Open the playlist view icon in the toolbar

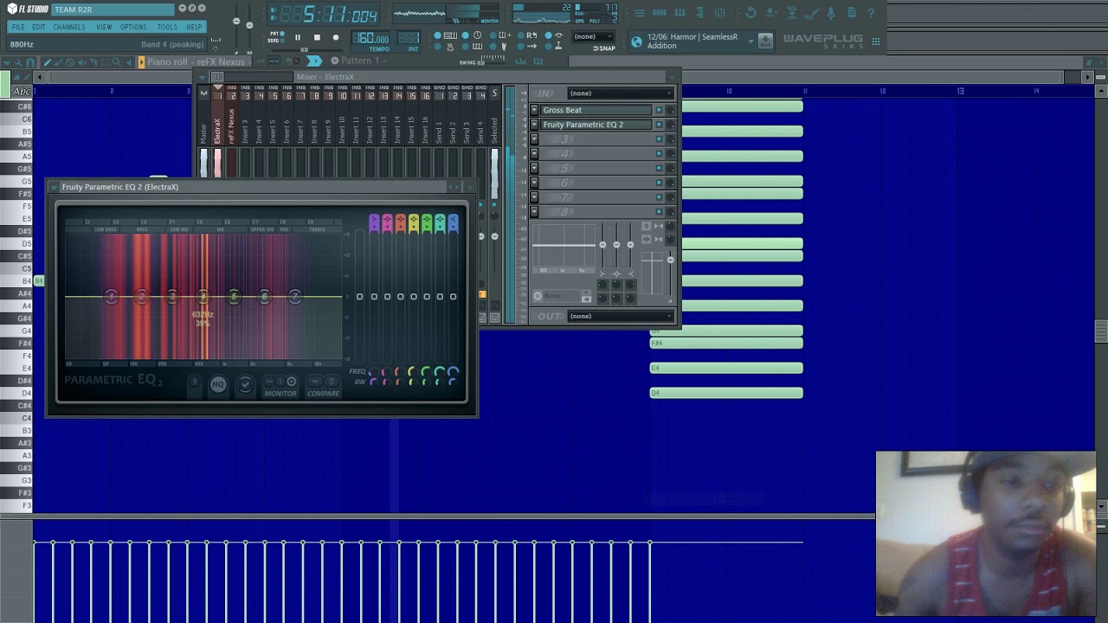click(x=639, y=13)
